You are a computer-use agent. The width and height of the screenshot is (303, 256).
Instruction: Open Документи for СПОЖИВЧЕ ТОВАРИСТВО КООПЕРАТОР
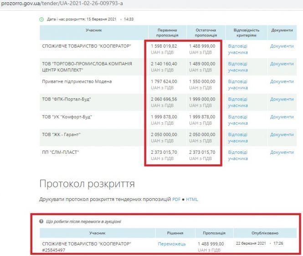(x=282, y=46)
